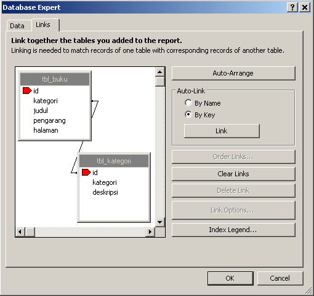Screen dimensions: 314x296
Task: Open the Index Legend
Action: pos(233,230)
